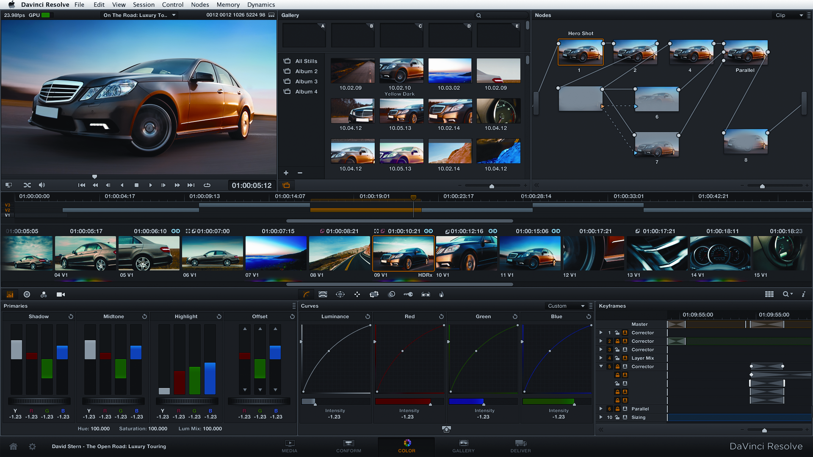Viewport: 813px width, 457px height.
Task: Toggle the loop playback button
Action: (207, 185)
